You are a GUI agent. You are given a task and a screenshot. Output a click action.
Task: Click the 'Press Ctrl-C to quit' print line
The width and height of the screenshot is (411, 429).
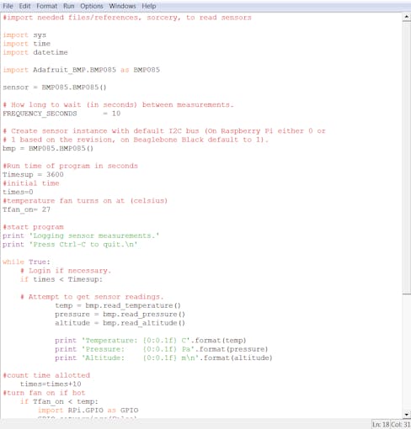coord(70,245)
